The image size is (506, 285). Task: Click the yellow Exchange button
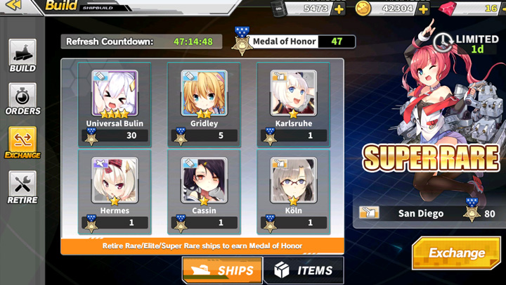[456, 253]
